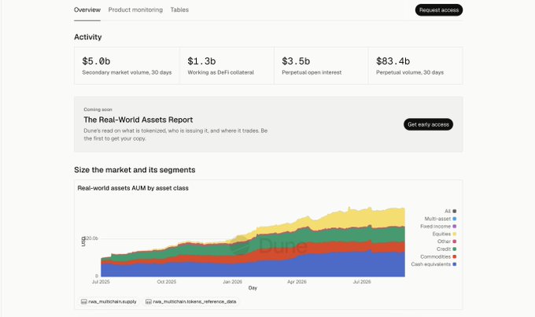Click the $3.5b perpetual open interest value
Image resolution: width=535 pixels, height=317 pixels.
pyautogui.click(x=296, y=61)
